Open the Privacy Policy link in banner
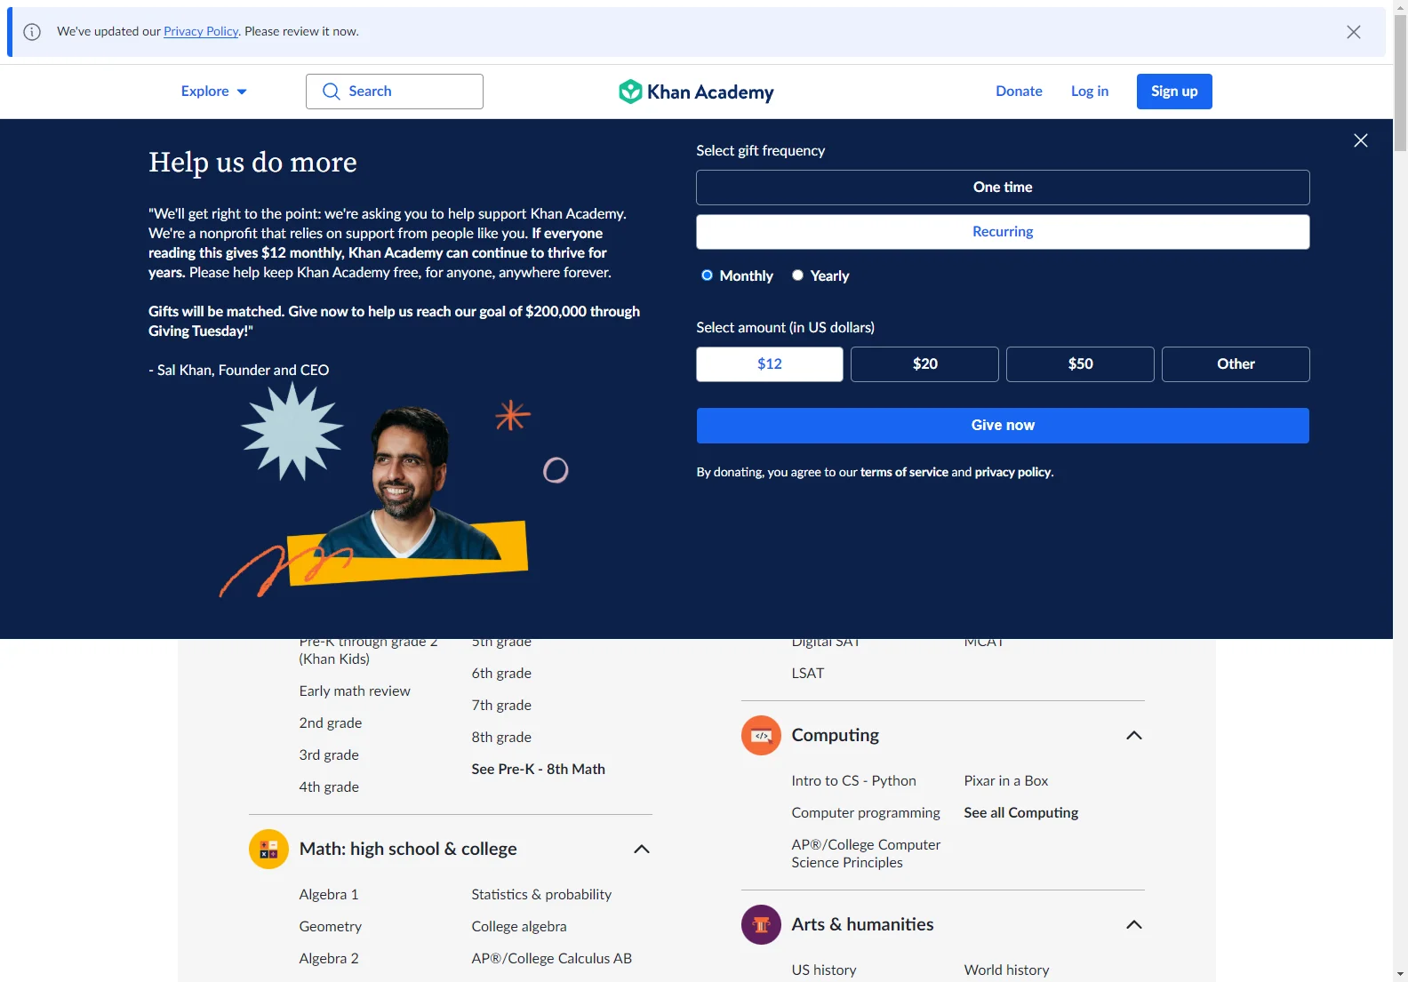Image resolution: width=1408 pixels, height=982 pixels. [x=201, y=31]
